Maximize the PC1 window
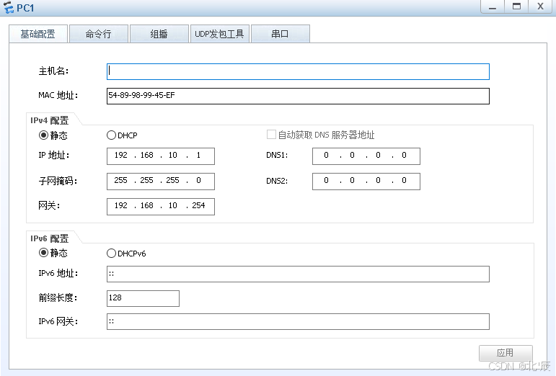Viewport: 556px width, 376px height. tap(516, 6)
